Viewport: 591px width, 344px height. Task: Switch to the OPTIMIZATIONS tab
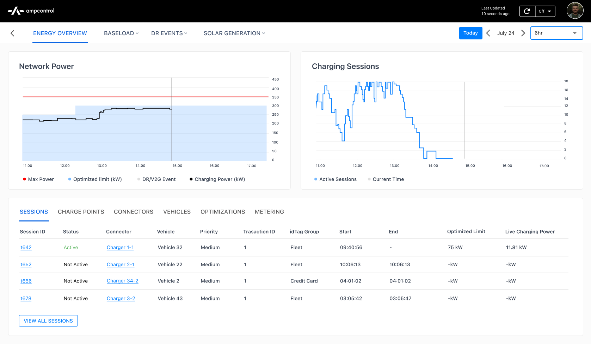223,212
